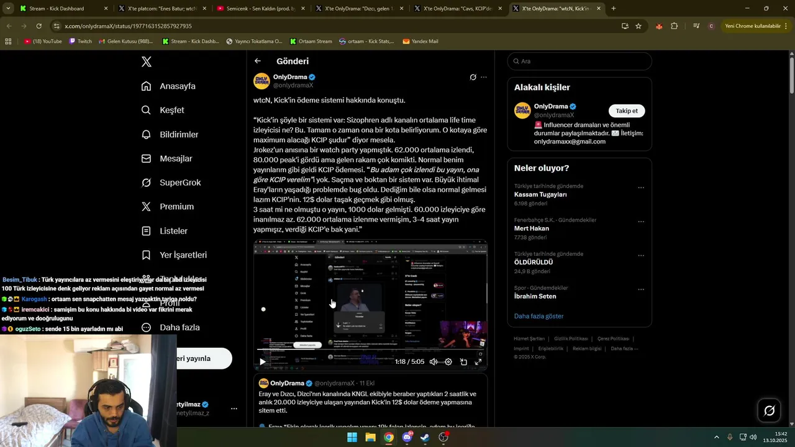The image size is (795, 447).
Task: Click the page vertical scrollbar
Action: point(792,74)
